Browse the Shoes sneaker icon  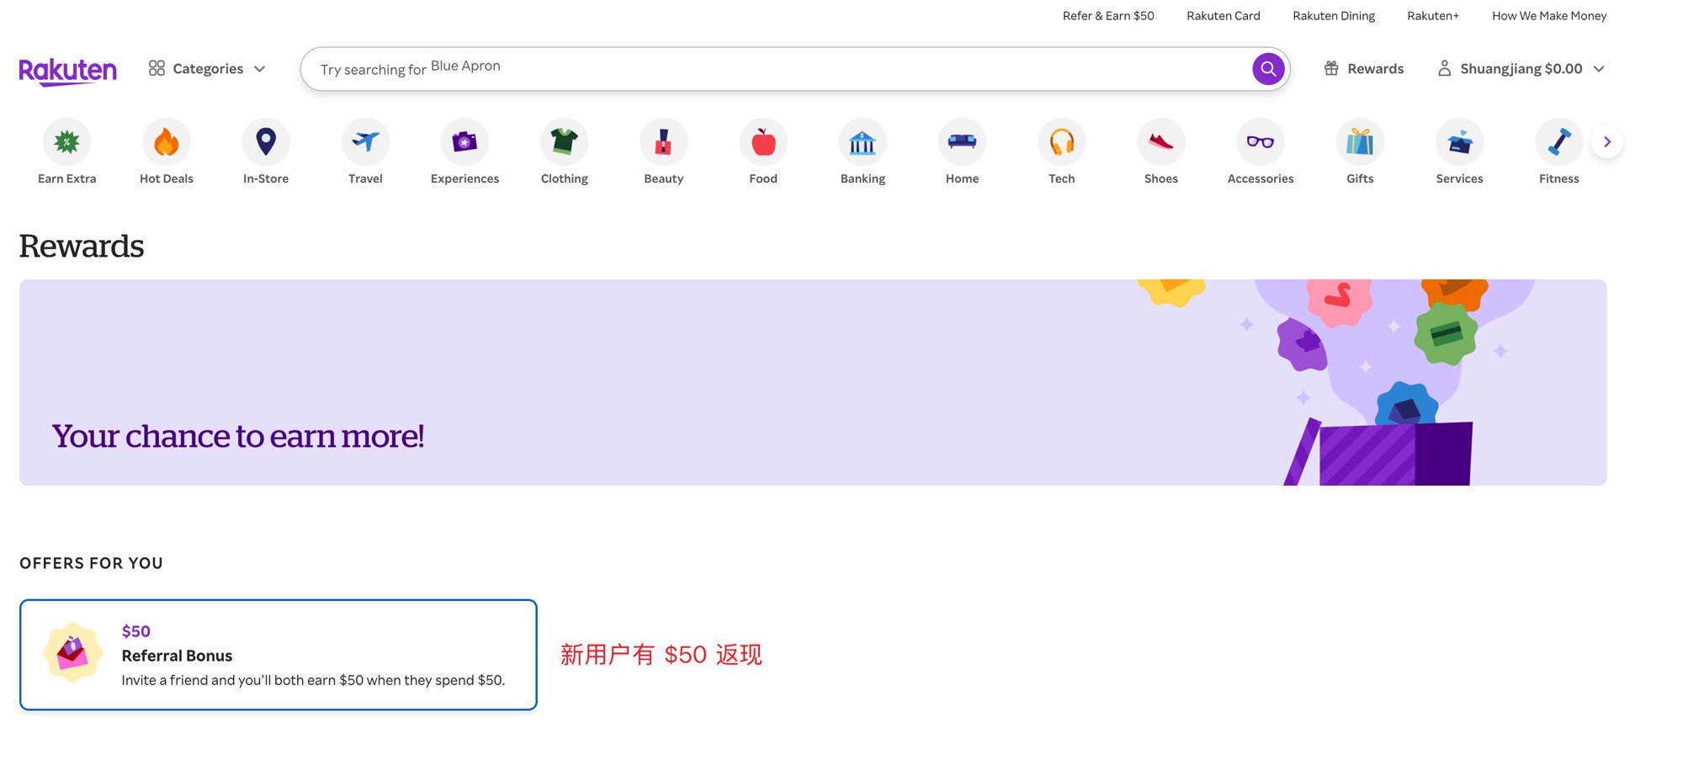[x=1161, y=142]
